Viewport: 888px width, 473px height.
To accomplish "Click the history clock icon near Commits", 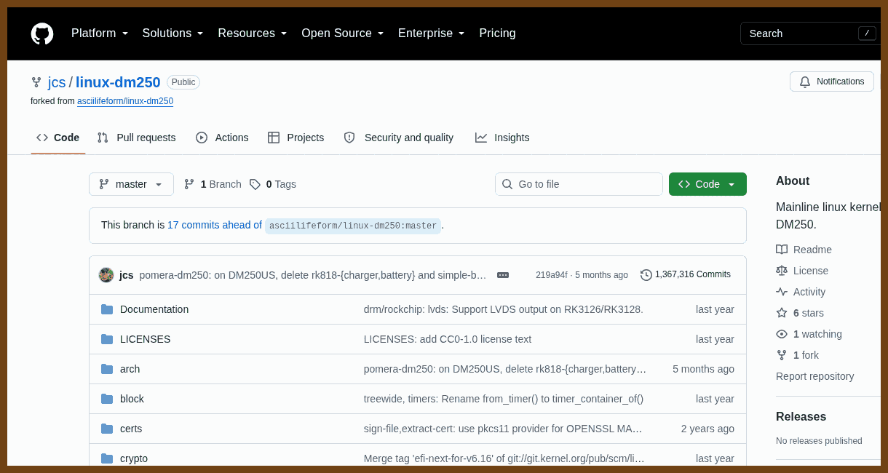I will point(646,275).
